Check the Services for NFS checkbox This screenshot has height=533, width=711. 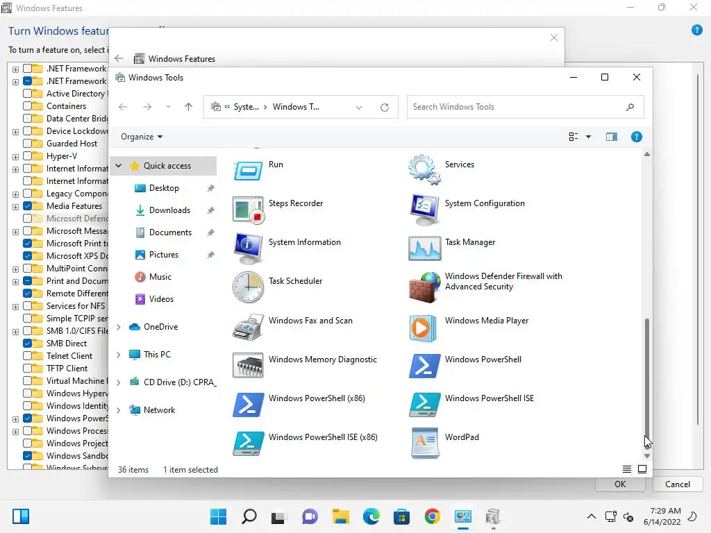click(x=27, y=306)
